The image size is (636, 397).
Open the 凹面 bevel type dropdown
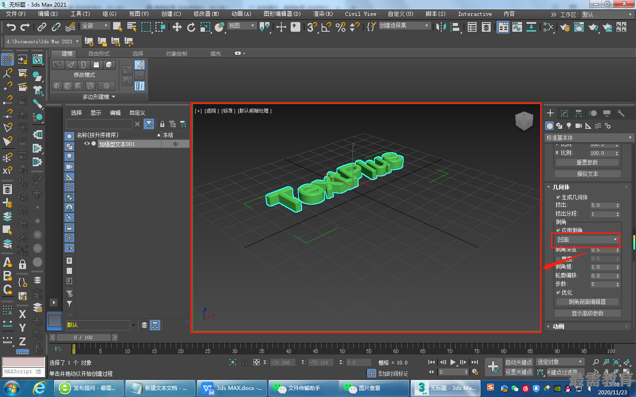pyautogui.click(x=587, y=240)
